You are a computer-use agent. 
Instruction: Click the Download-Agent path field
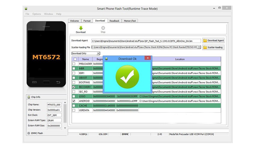pyautogui.click(x=146, y=41)
